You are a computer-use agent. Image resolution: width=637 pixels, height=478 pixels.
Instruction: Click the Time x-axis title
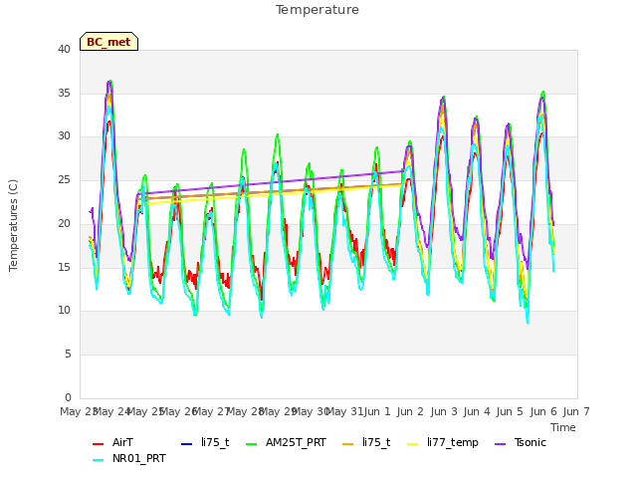point(563,427)
